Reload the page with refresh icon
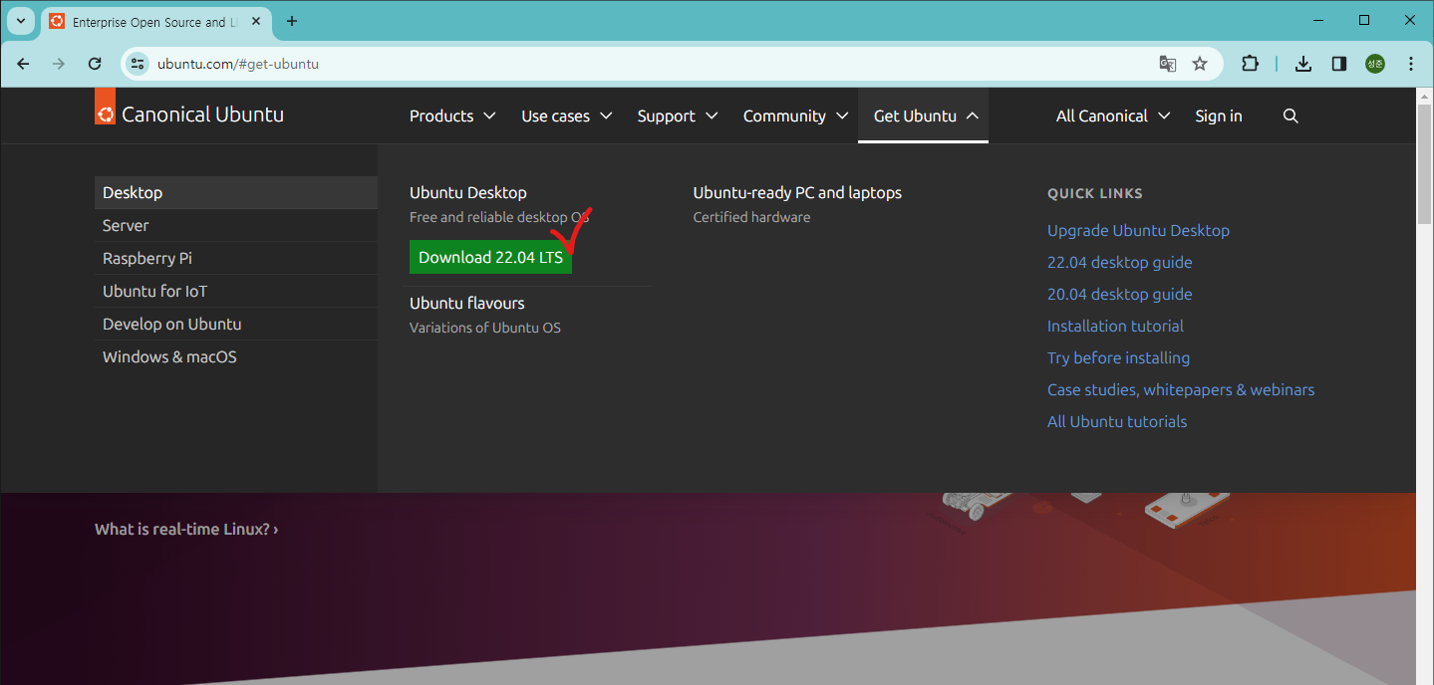 (95, 64)
